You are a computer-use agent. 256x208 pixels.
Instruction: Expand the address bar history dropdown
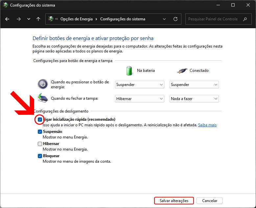(x=164, y=19)
